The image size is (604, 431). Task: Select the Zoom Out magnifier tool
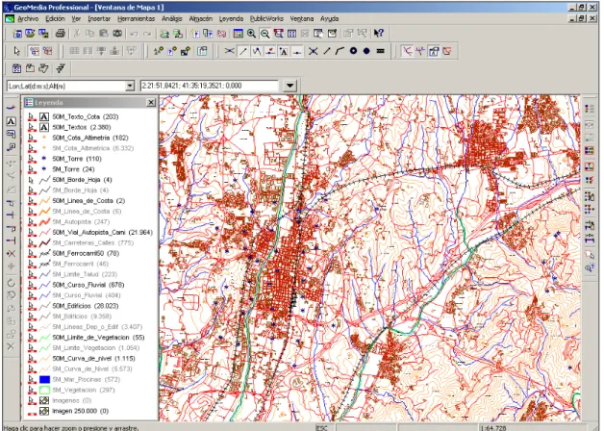(x=265, y=34)
